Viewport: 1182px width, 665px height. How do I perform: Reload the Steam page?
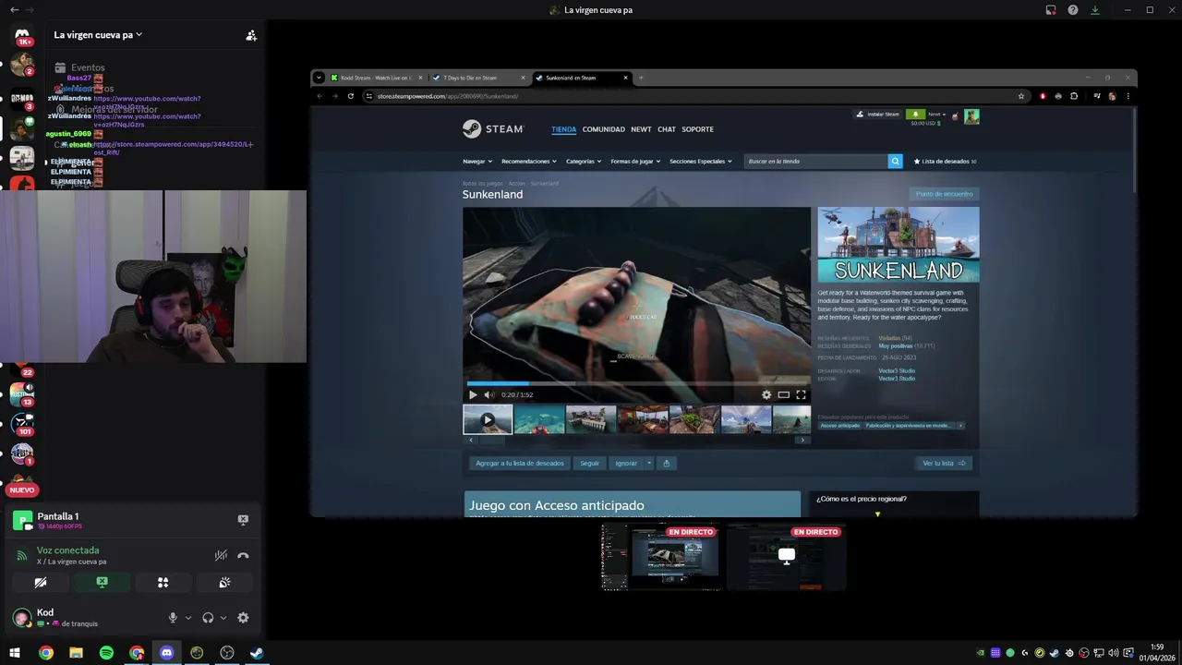(350, 96)
